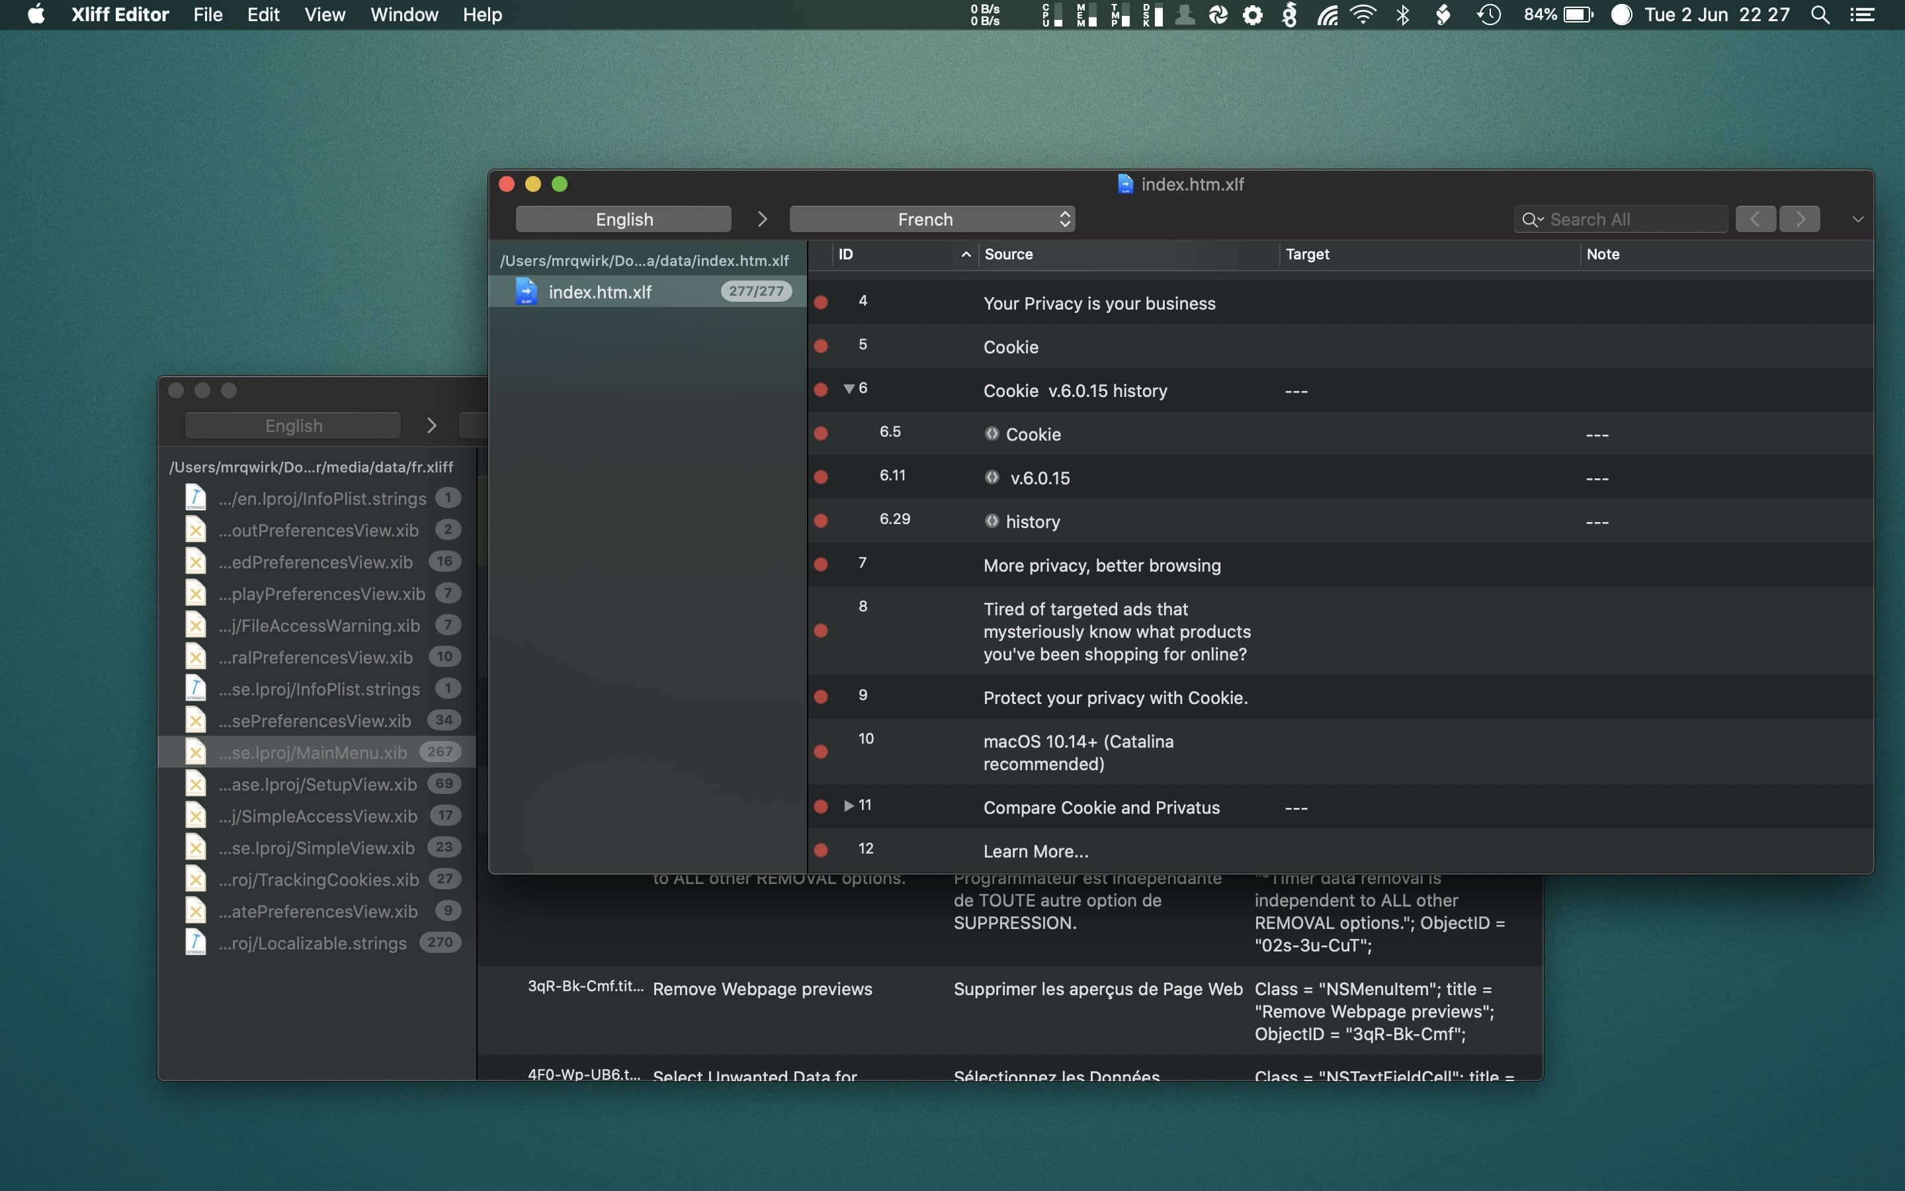The height and width of the screenshot is (1191, 1905).
Task: Click the index.htm.xlf file icon in sidebar
Action: tap(526, 291)
